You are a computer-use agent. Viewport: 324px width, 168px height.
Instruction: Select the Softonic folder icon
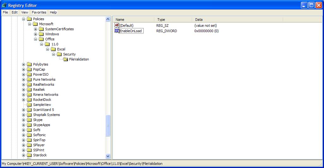click(29, 135)
